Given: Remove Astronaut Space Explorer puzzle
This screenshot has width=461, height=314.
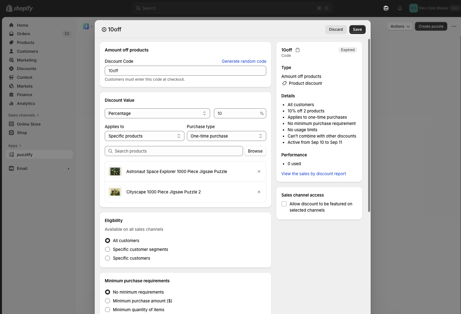Looking at the screenshot, I should pyautogui.click(x=259, y=171).
